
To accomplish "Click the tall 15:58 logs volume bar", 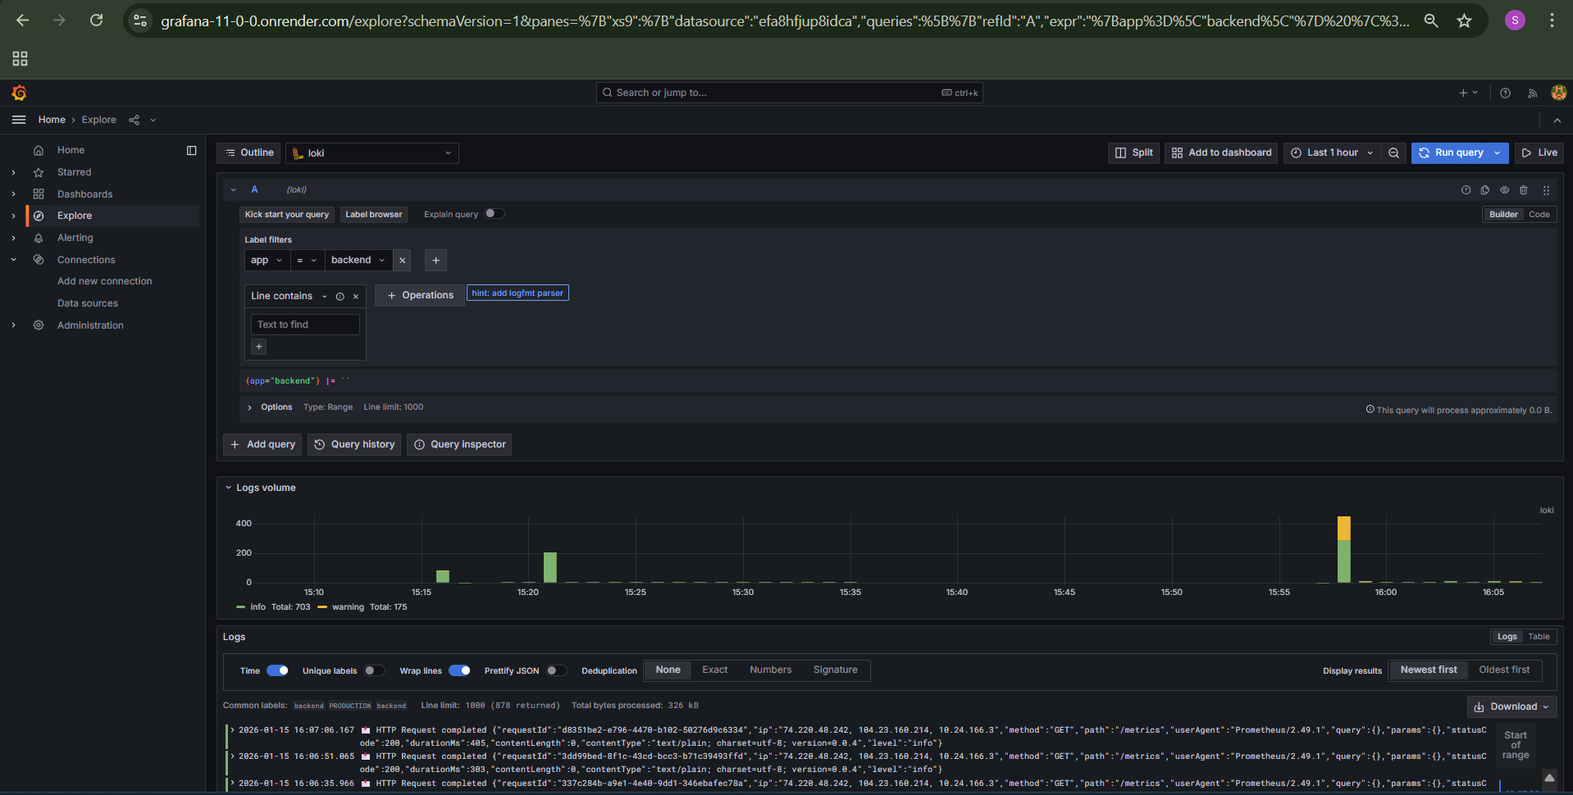I will coord(1343,549).
